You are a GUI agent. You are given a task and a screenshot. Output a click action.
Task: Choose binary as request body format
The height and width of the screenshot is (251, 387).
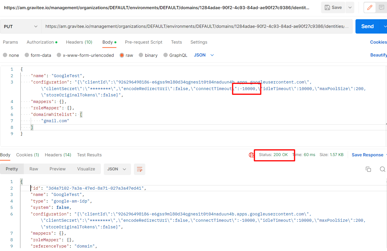pos(148,55)
